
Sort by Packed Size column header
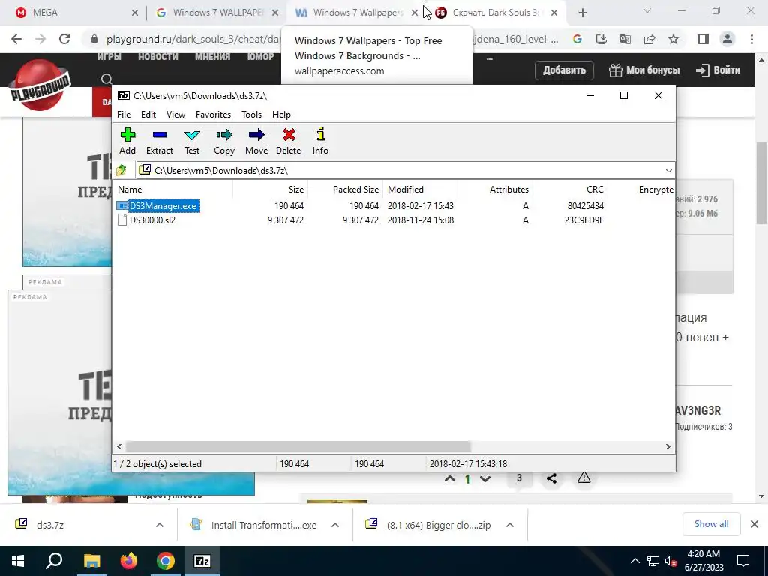tap(345, 190)
